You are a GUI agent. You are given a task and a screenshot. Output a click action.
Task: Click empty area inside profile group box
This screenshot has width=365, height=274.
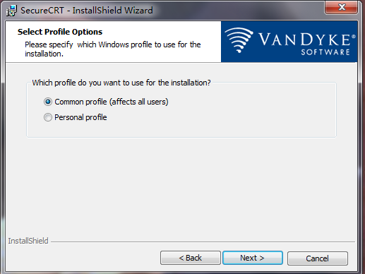pos(235,113)
